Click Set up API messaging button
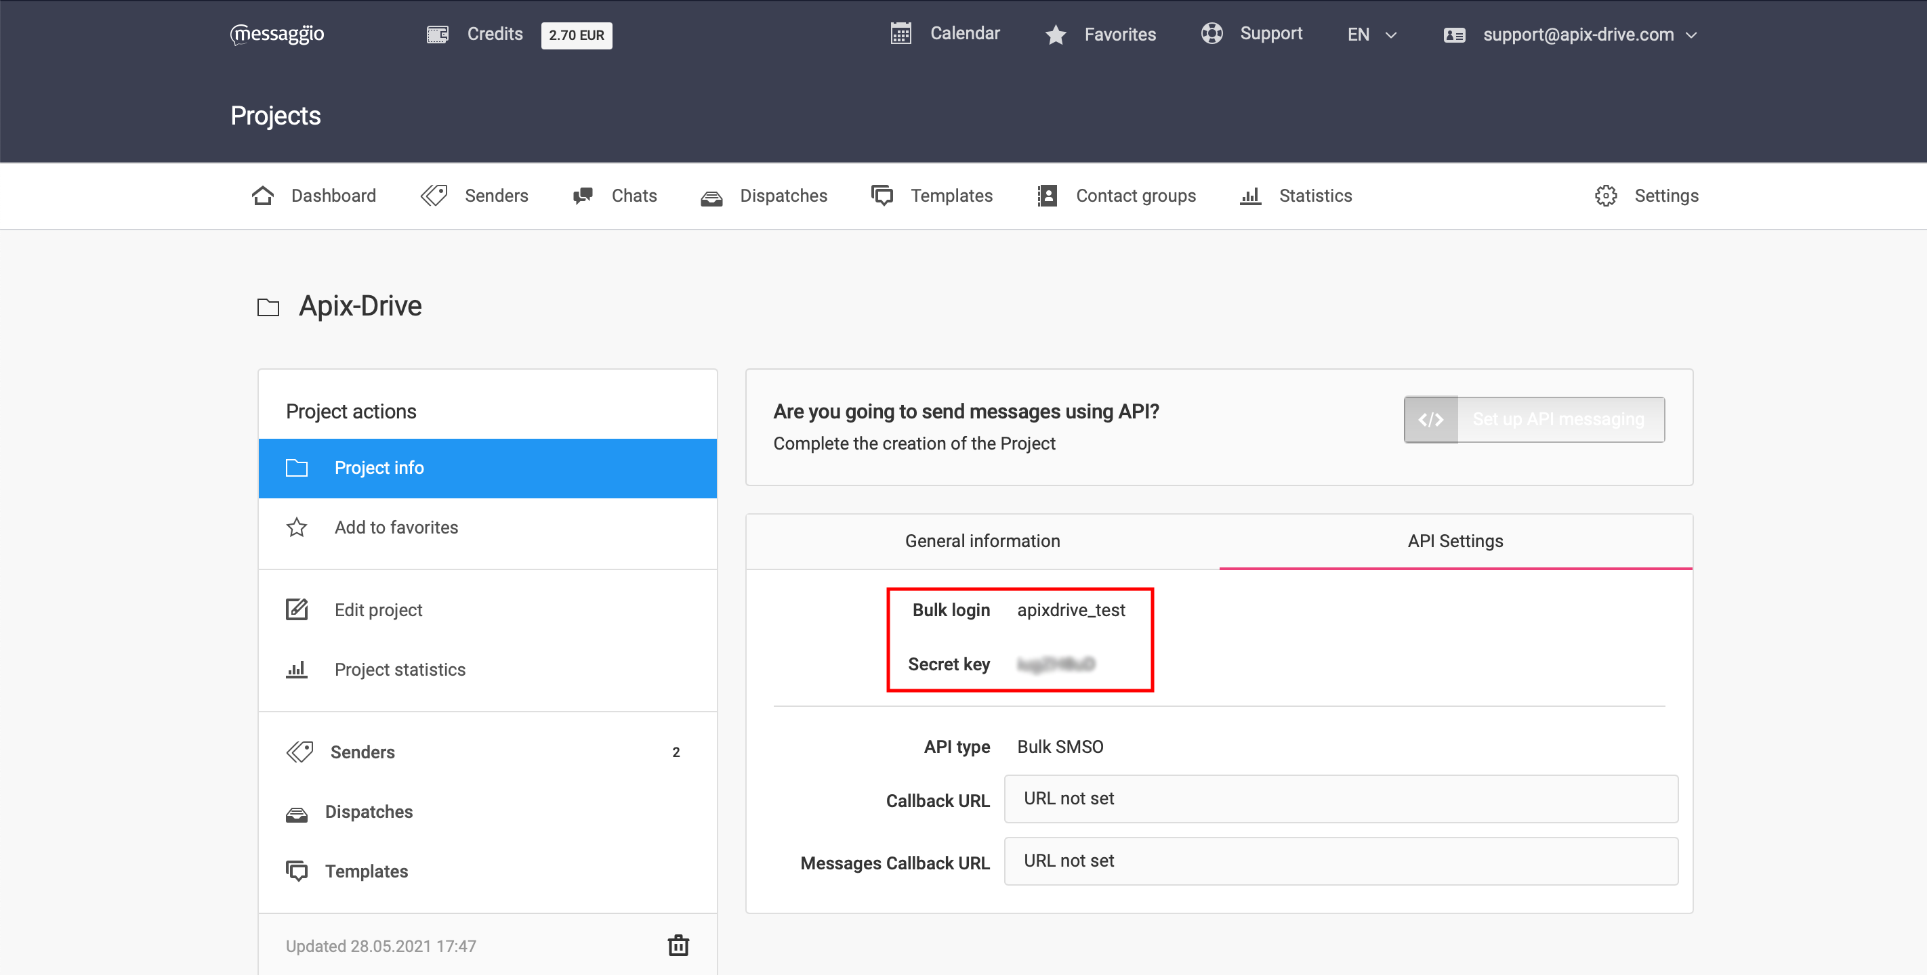 click(x=1533, y=420)
